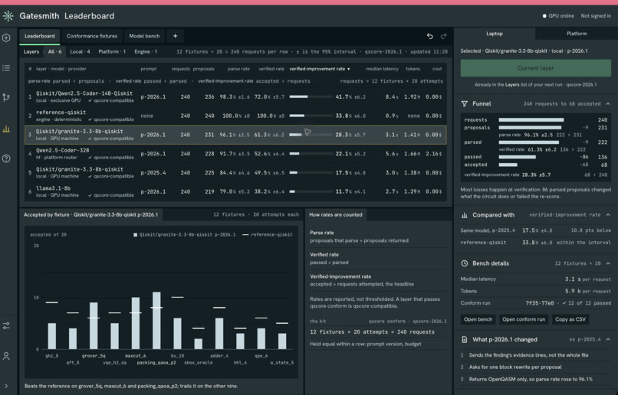The width and height of the screenshot is (618, 395).
Task: Click the Funnel filter icon
Action: (x=465, y=104)
